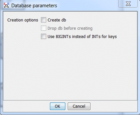Screen dimensions: 140x115
Task: Click the bottom button bar beside Cancel
Action: pyautogui.click(x=113, y=106)
